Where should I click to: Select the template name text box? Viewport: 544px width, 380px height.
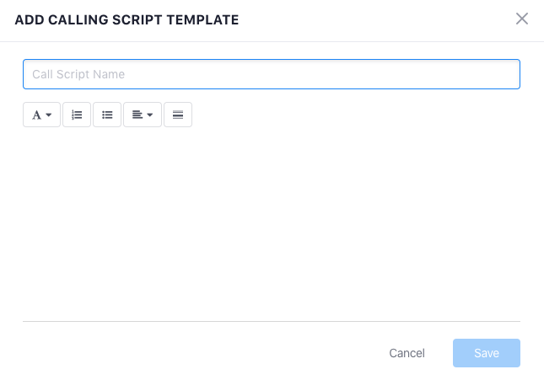tap(272, 74)
